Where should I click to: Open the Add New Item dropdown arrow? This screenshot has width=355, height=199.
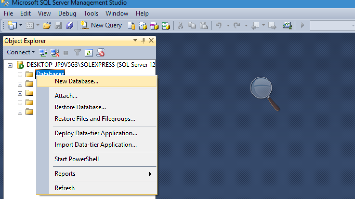click(38, 25)
